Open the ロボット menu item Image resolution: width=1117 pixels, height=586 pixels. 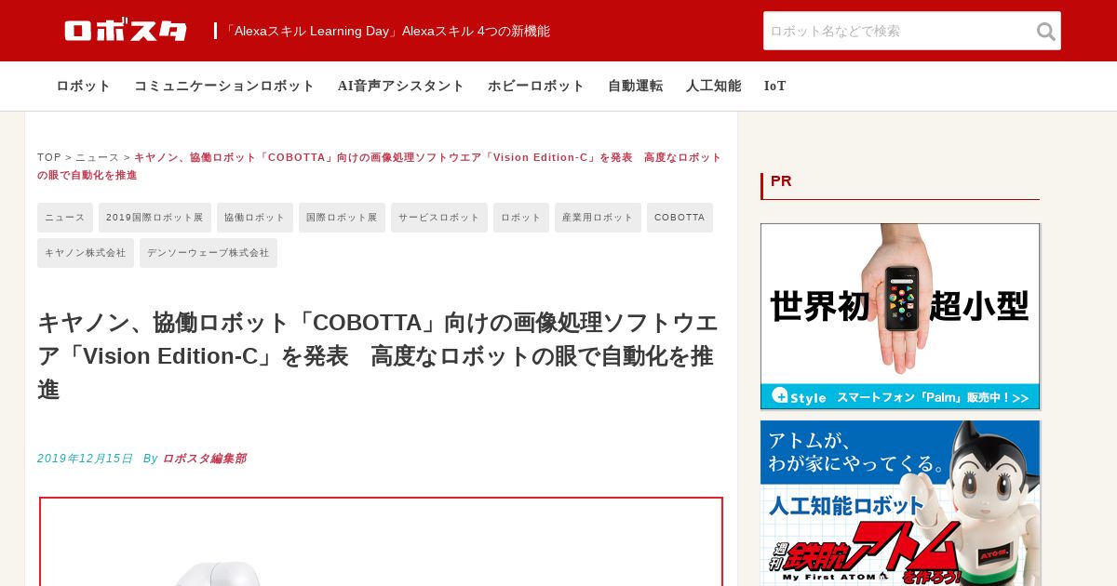tap(84, 86)
